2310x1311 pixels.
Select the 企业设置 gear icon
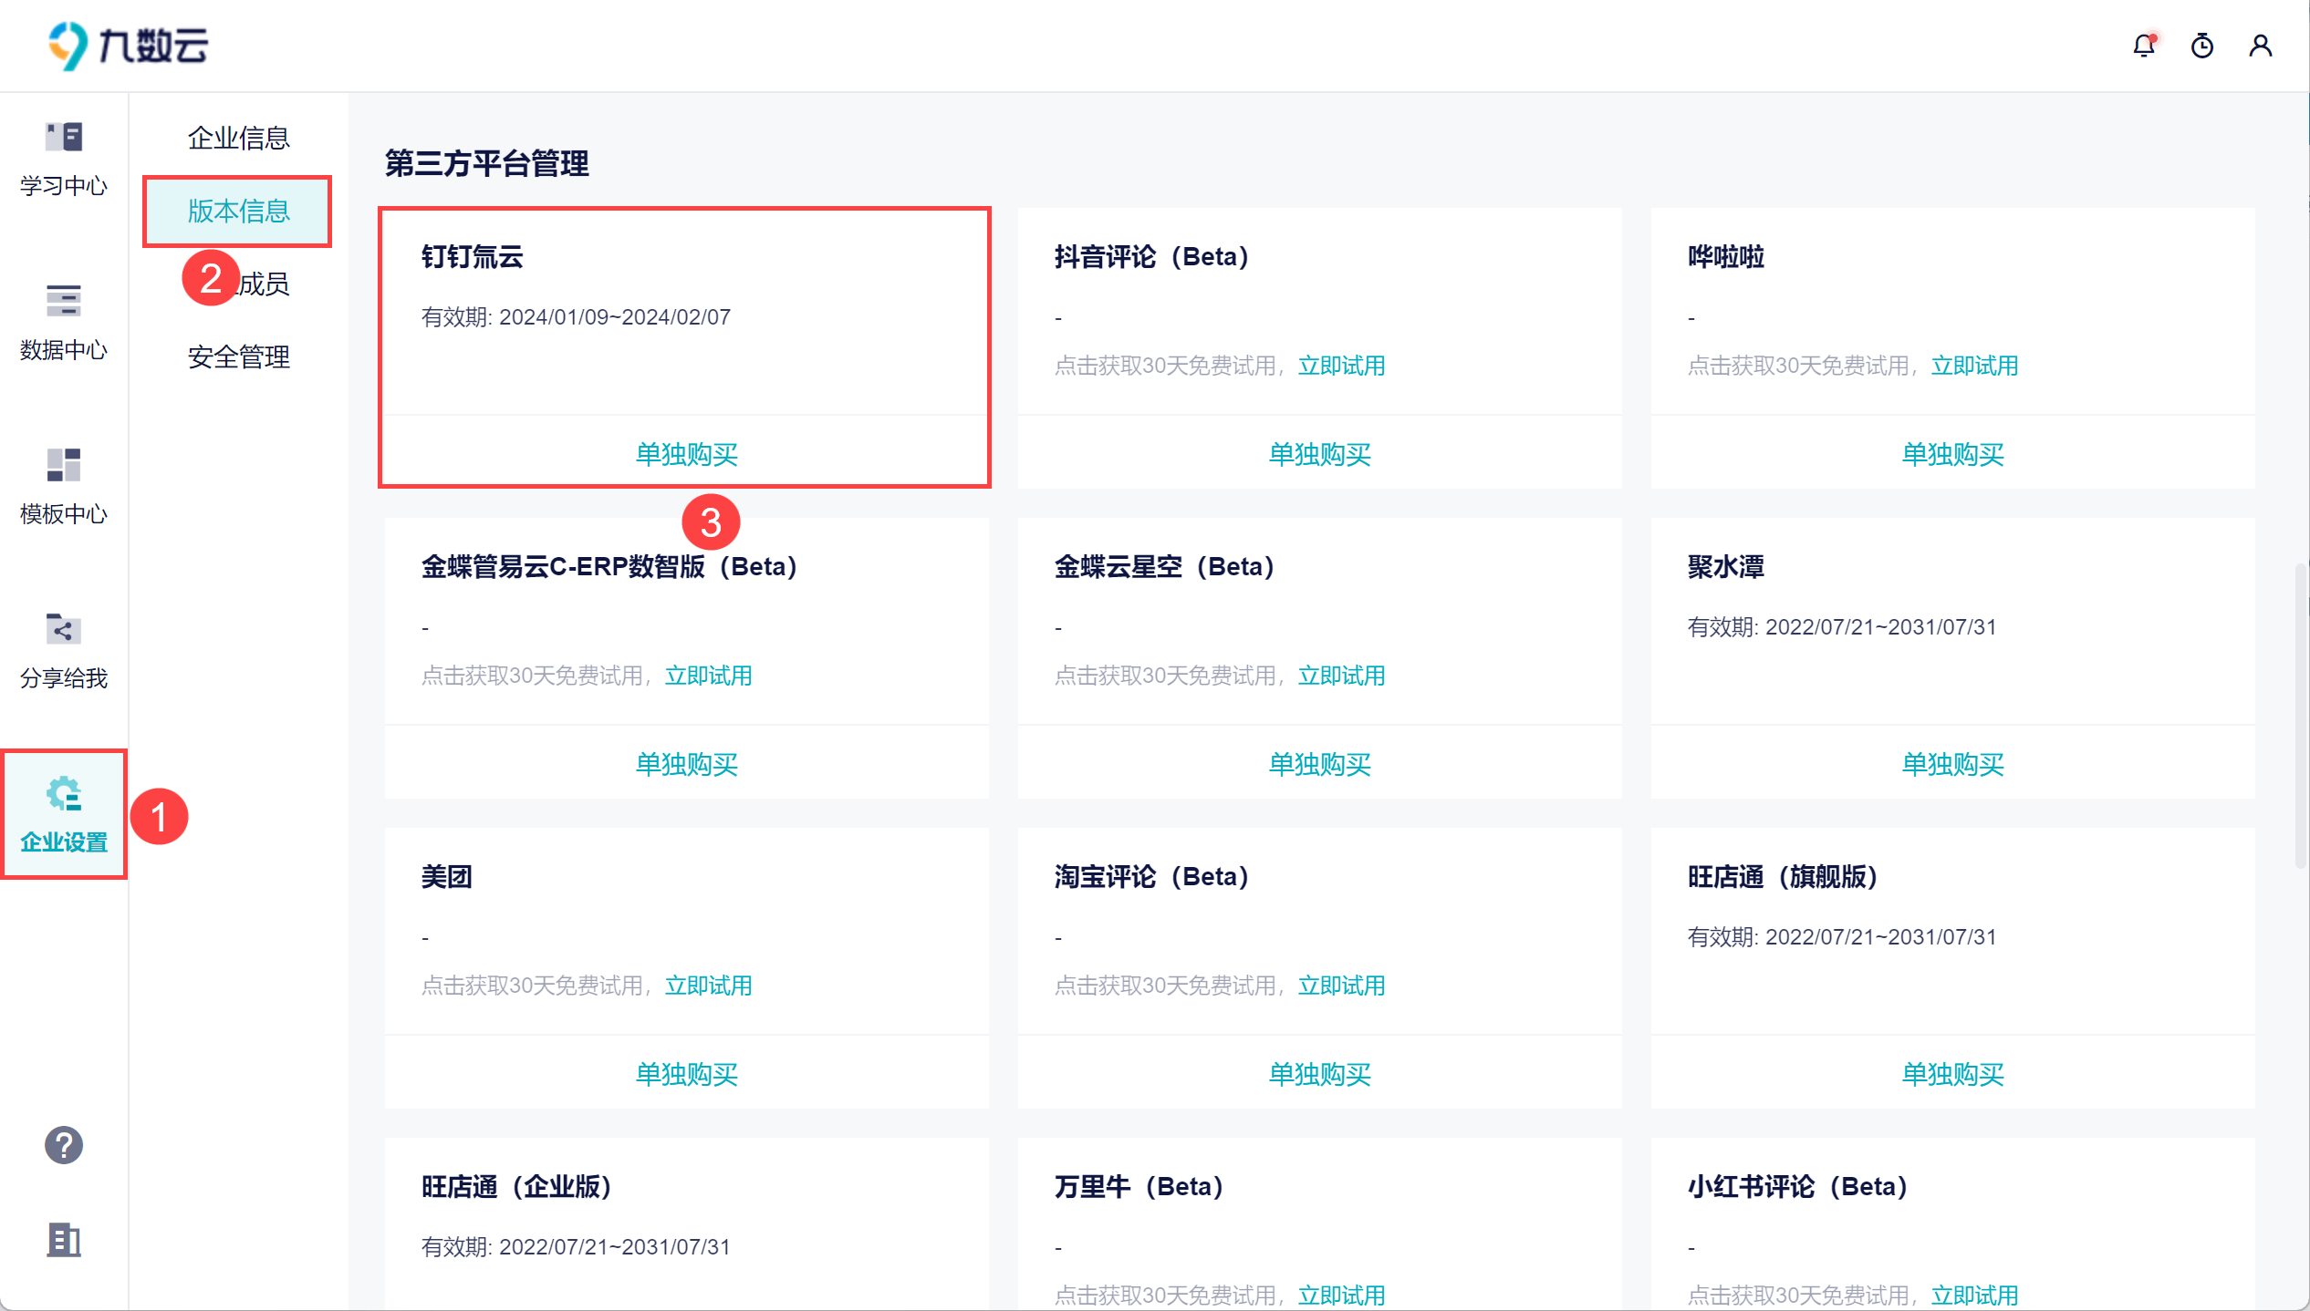[64, 795]
